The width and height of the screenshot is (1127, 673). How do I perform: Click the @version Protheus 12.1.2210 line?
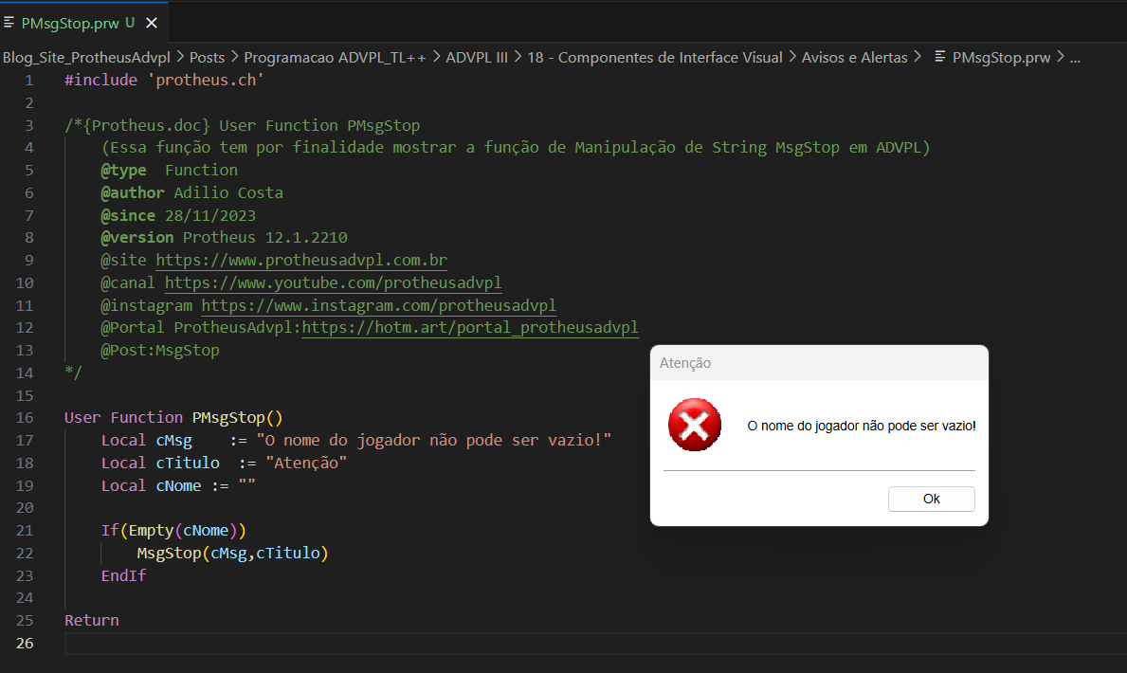225,237
